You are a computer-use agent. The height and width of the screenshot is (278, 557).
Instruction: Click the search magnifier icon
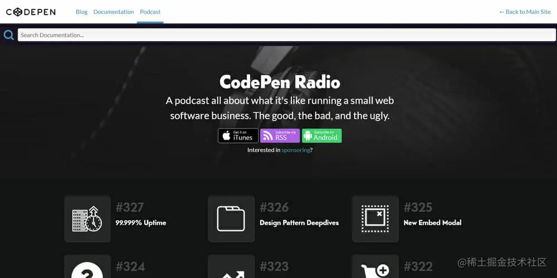pyautogui.click(x=8, y=34)
